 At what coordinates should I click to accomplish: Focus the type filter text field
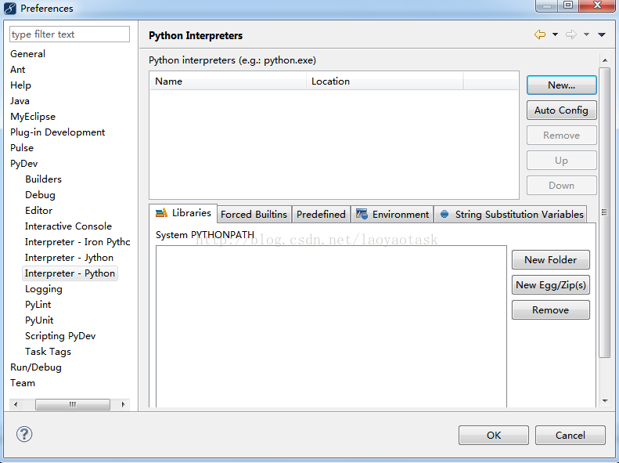tap(70, 34)
